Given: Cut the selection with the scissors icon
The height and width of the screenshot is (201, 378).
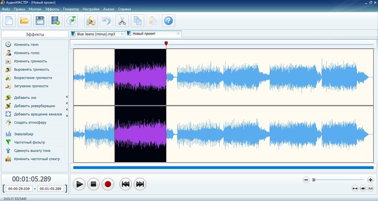Looking at the screenshot, I should (122, 21).
